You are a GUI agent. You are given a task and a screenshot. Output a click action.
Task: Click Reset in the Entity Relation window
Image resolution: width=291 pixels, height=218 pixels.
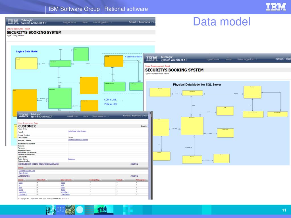pyautogui.click(x=28, y=29)
